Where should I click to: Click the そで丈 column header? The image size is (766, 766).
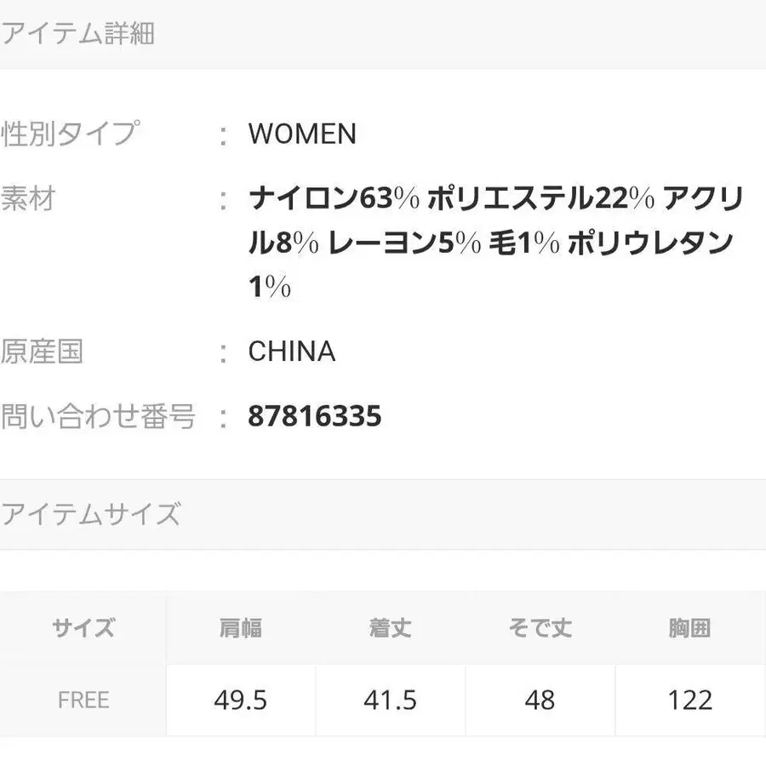click(x=540, y=629)
